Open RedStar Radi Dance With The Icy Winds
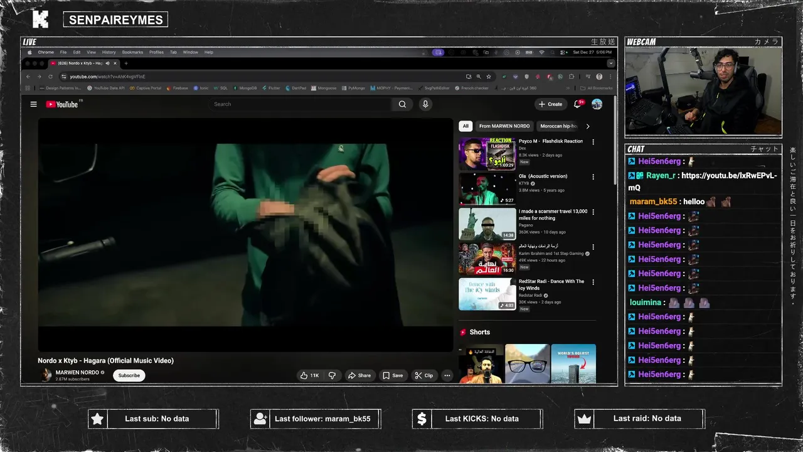The height and width of the screenshot is (452, 803). click(487, 294)
